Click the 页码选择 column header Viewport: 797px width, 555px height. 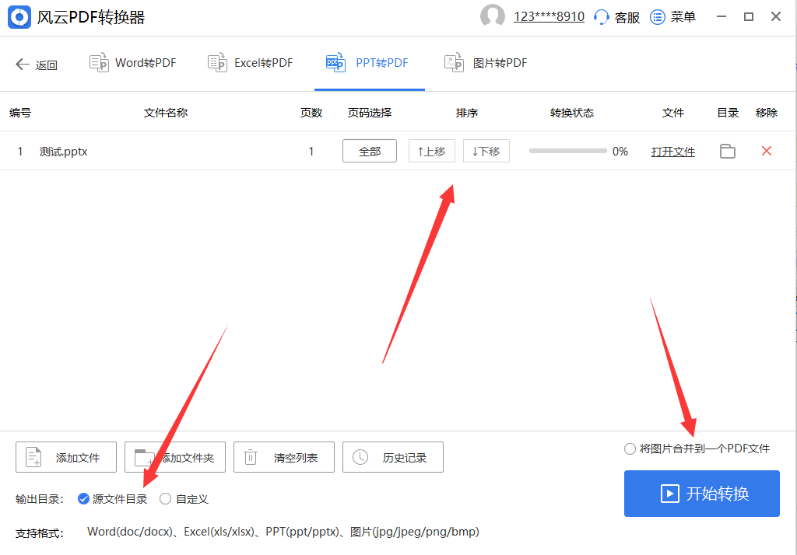coord(370,113)
